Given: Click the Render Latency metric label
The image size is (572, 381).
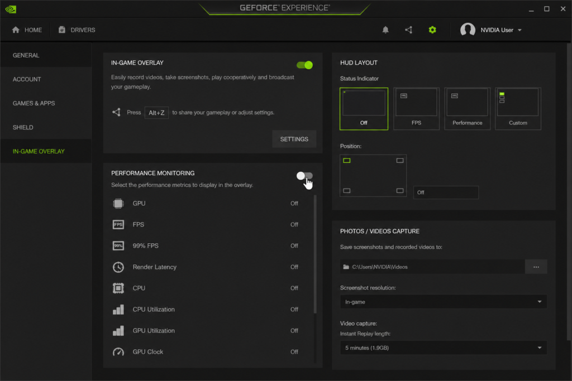Looking at the screenshot, I should 155,267.
